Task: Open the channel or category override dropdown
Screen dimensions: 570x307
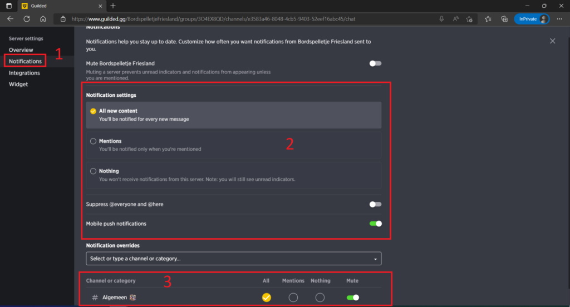Action: 234,258
